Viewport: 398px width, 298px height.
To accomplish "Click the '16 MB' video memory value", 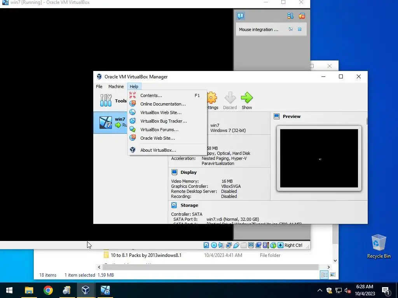I will 227,181.
